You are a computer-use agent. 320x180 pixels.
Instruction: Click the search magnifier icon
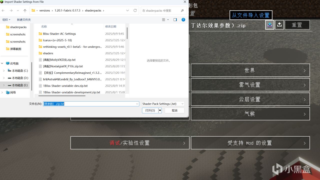pos(182,10)
